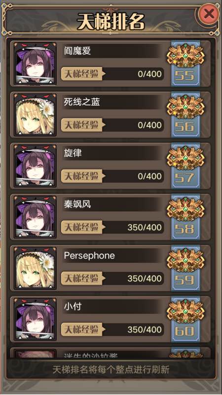This screenshot has height=395, width=222.
Task: Click the player name Persephone
Action: coord(89,256)
